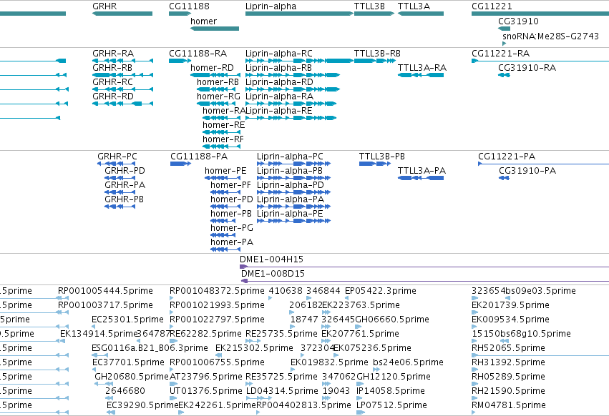
Task: Open the CG11188-RA transcript
Action: 180,61
